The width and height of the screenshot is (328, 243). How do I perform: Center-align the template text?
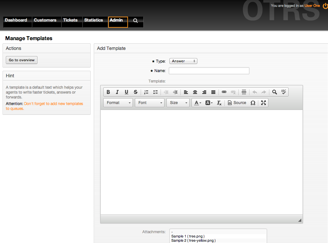195,92
